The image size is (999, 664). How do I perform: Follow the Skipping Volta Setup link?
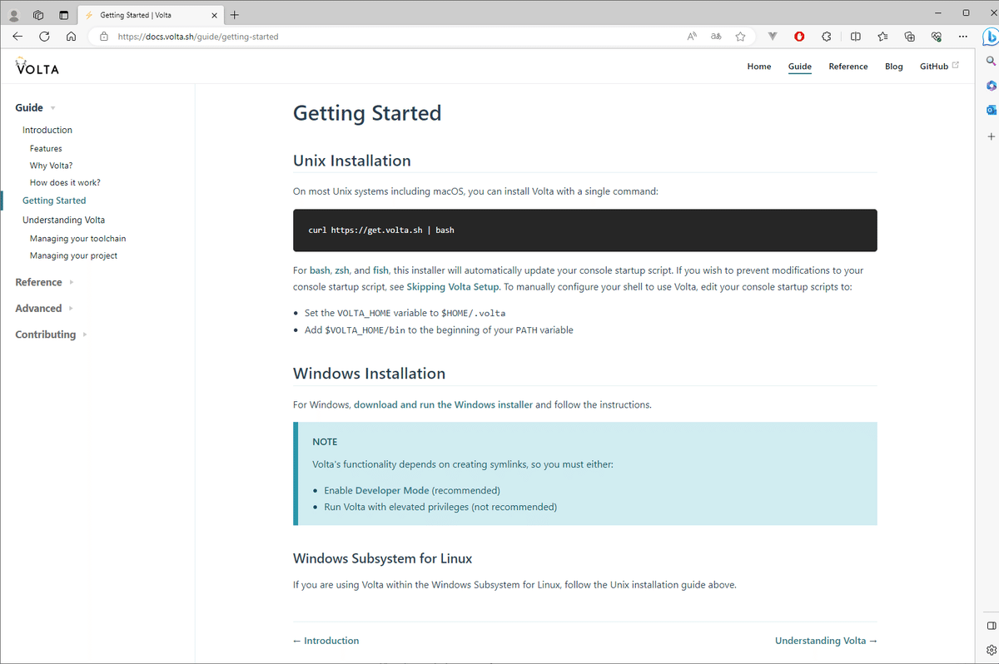tap(452, 286)
